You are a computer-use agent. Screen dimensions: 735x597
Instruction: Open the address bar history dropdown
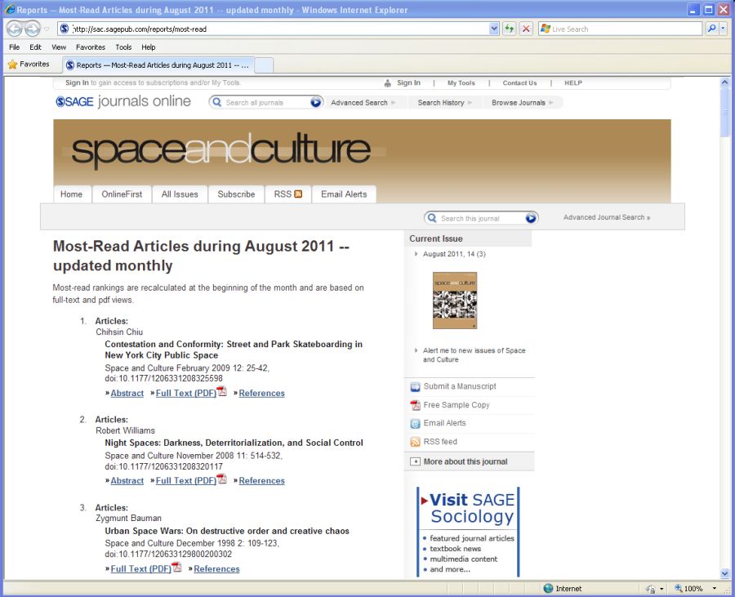pyautogui.click(x=493, y=29)
